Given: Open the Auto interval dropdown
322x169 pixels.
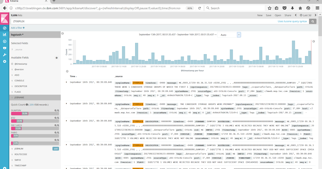Looking at the screenshot, I should point(239,34).
